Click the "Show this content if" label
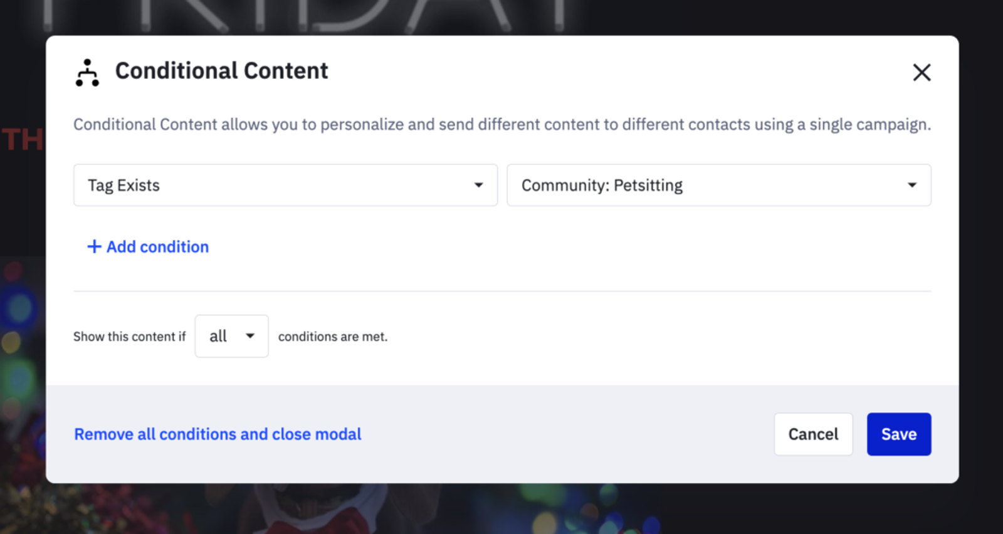 point(129,337)
